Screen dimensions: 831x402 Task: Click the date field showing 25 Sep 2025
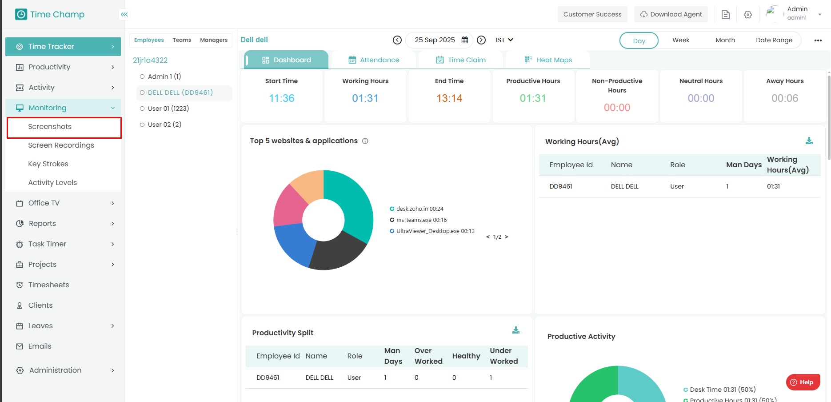tap(435, 40)
